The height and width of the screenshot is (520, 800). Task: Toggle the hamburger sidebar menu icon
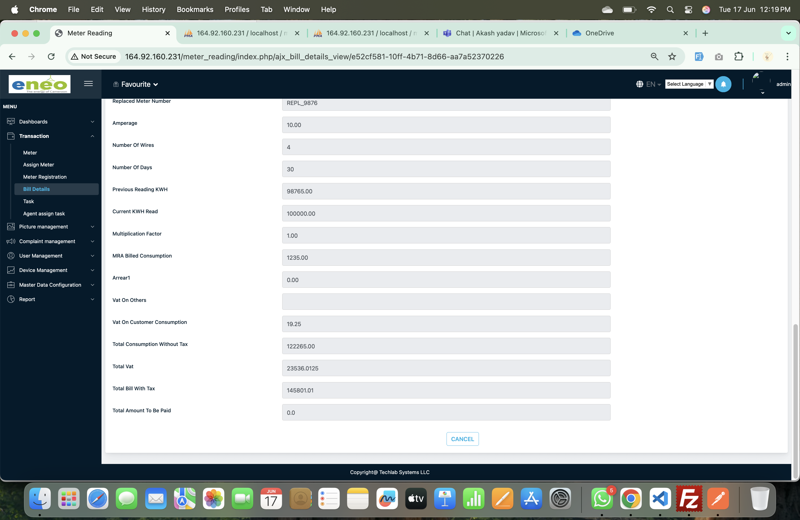coord(88,84)
